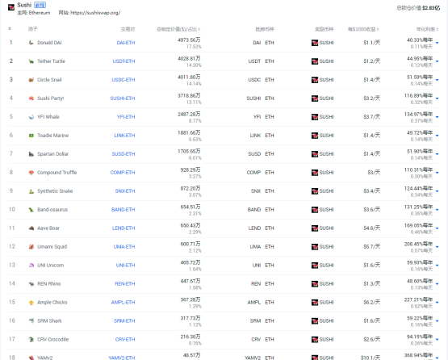Sort by the annualized rate column header
Viewport: 448px width, 360px height.
[427, 29]
